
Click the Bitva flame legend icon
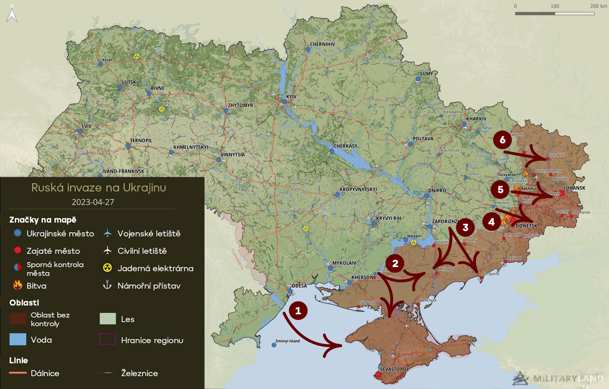coord(18,285)
